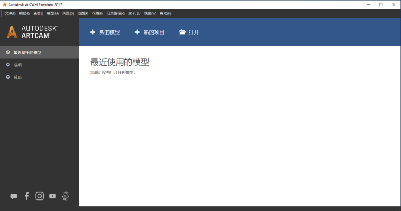Click the robot mascot icon
This screenshot has height=211, width=401.
click(x=66, y=196)
